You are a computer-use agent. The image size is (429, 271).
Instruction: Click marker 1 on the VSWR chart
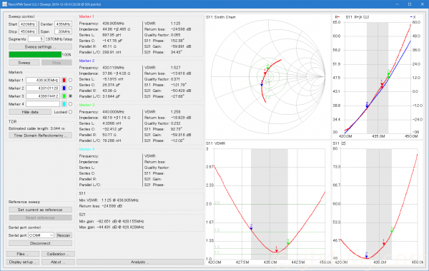coord(276,250)
